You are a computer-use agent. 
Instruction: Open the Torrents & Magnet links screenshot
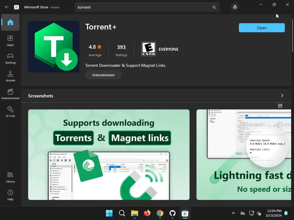(x=109, y=154)
